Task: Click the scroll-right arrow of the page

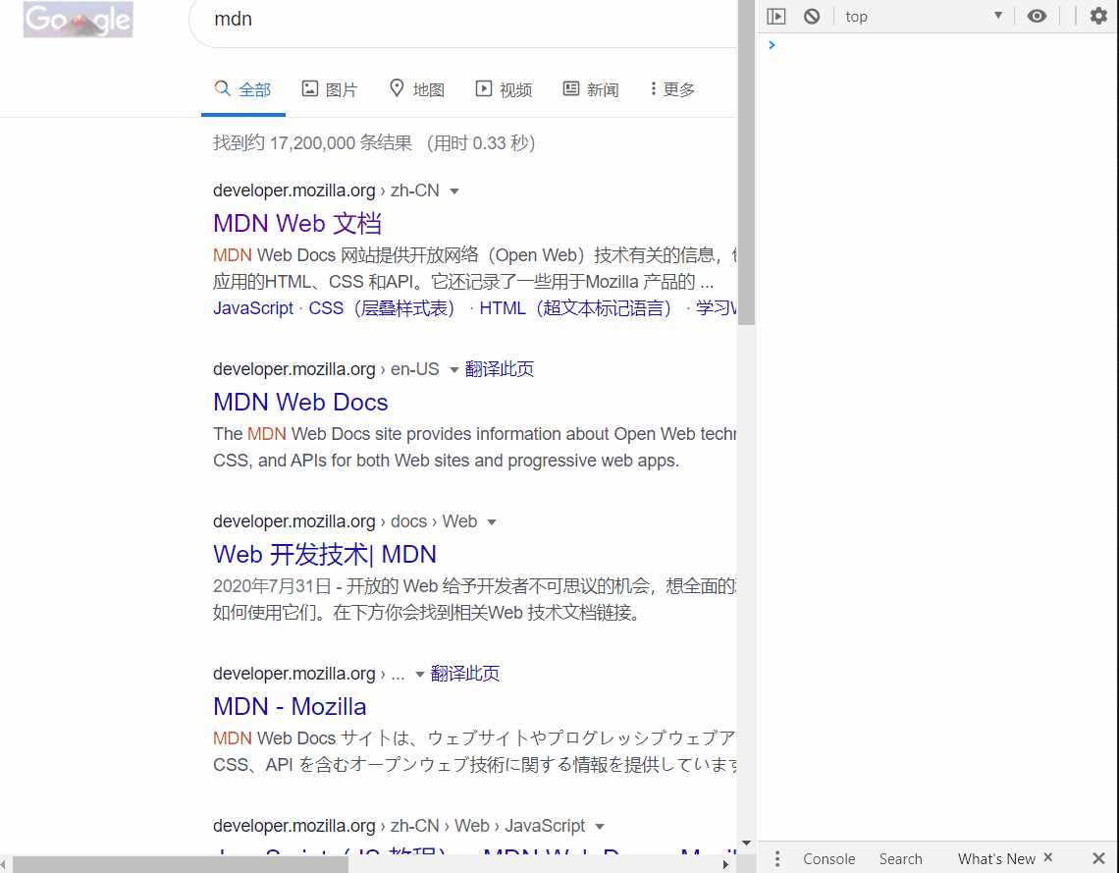Action: click(725, 864)
